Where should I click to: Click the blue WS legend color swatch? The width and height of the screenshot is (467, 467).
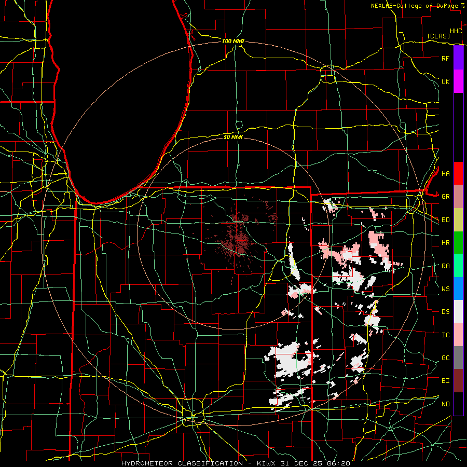[458, 289]
